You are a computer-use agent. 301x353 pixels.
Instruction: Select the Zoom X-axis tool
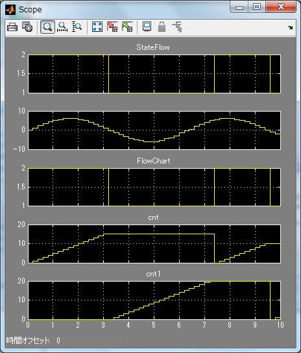pos(62,27)
